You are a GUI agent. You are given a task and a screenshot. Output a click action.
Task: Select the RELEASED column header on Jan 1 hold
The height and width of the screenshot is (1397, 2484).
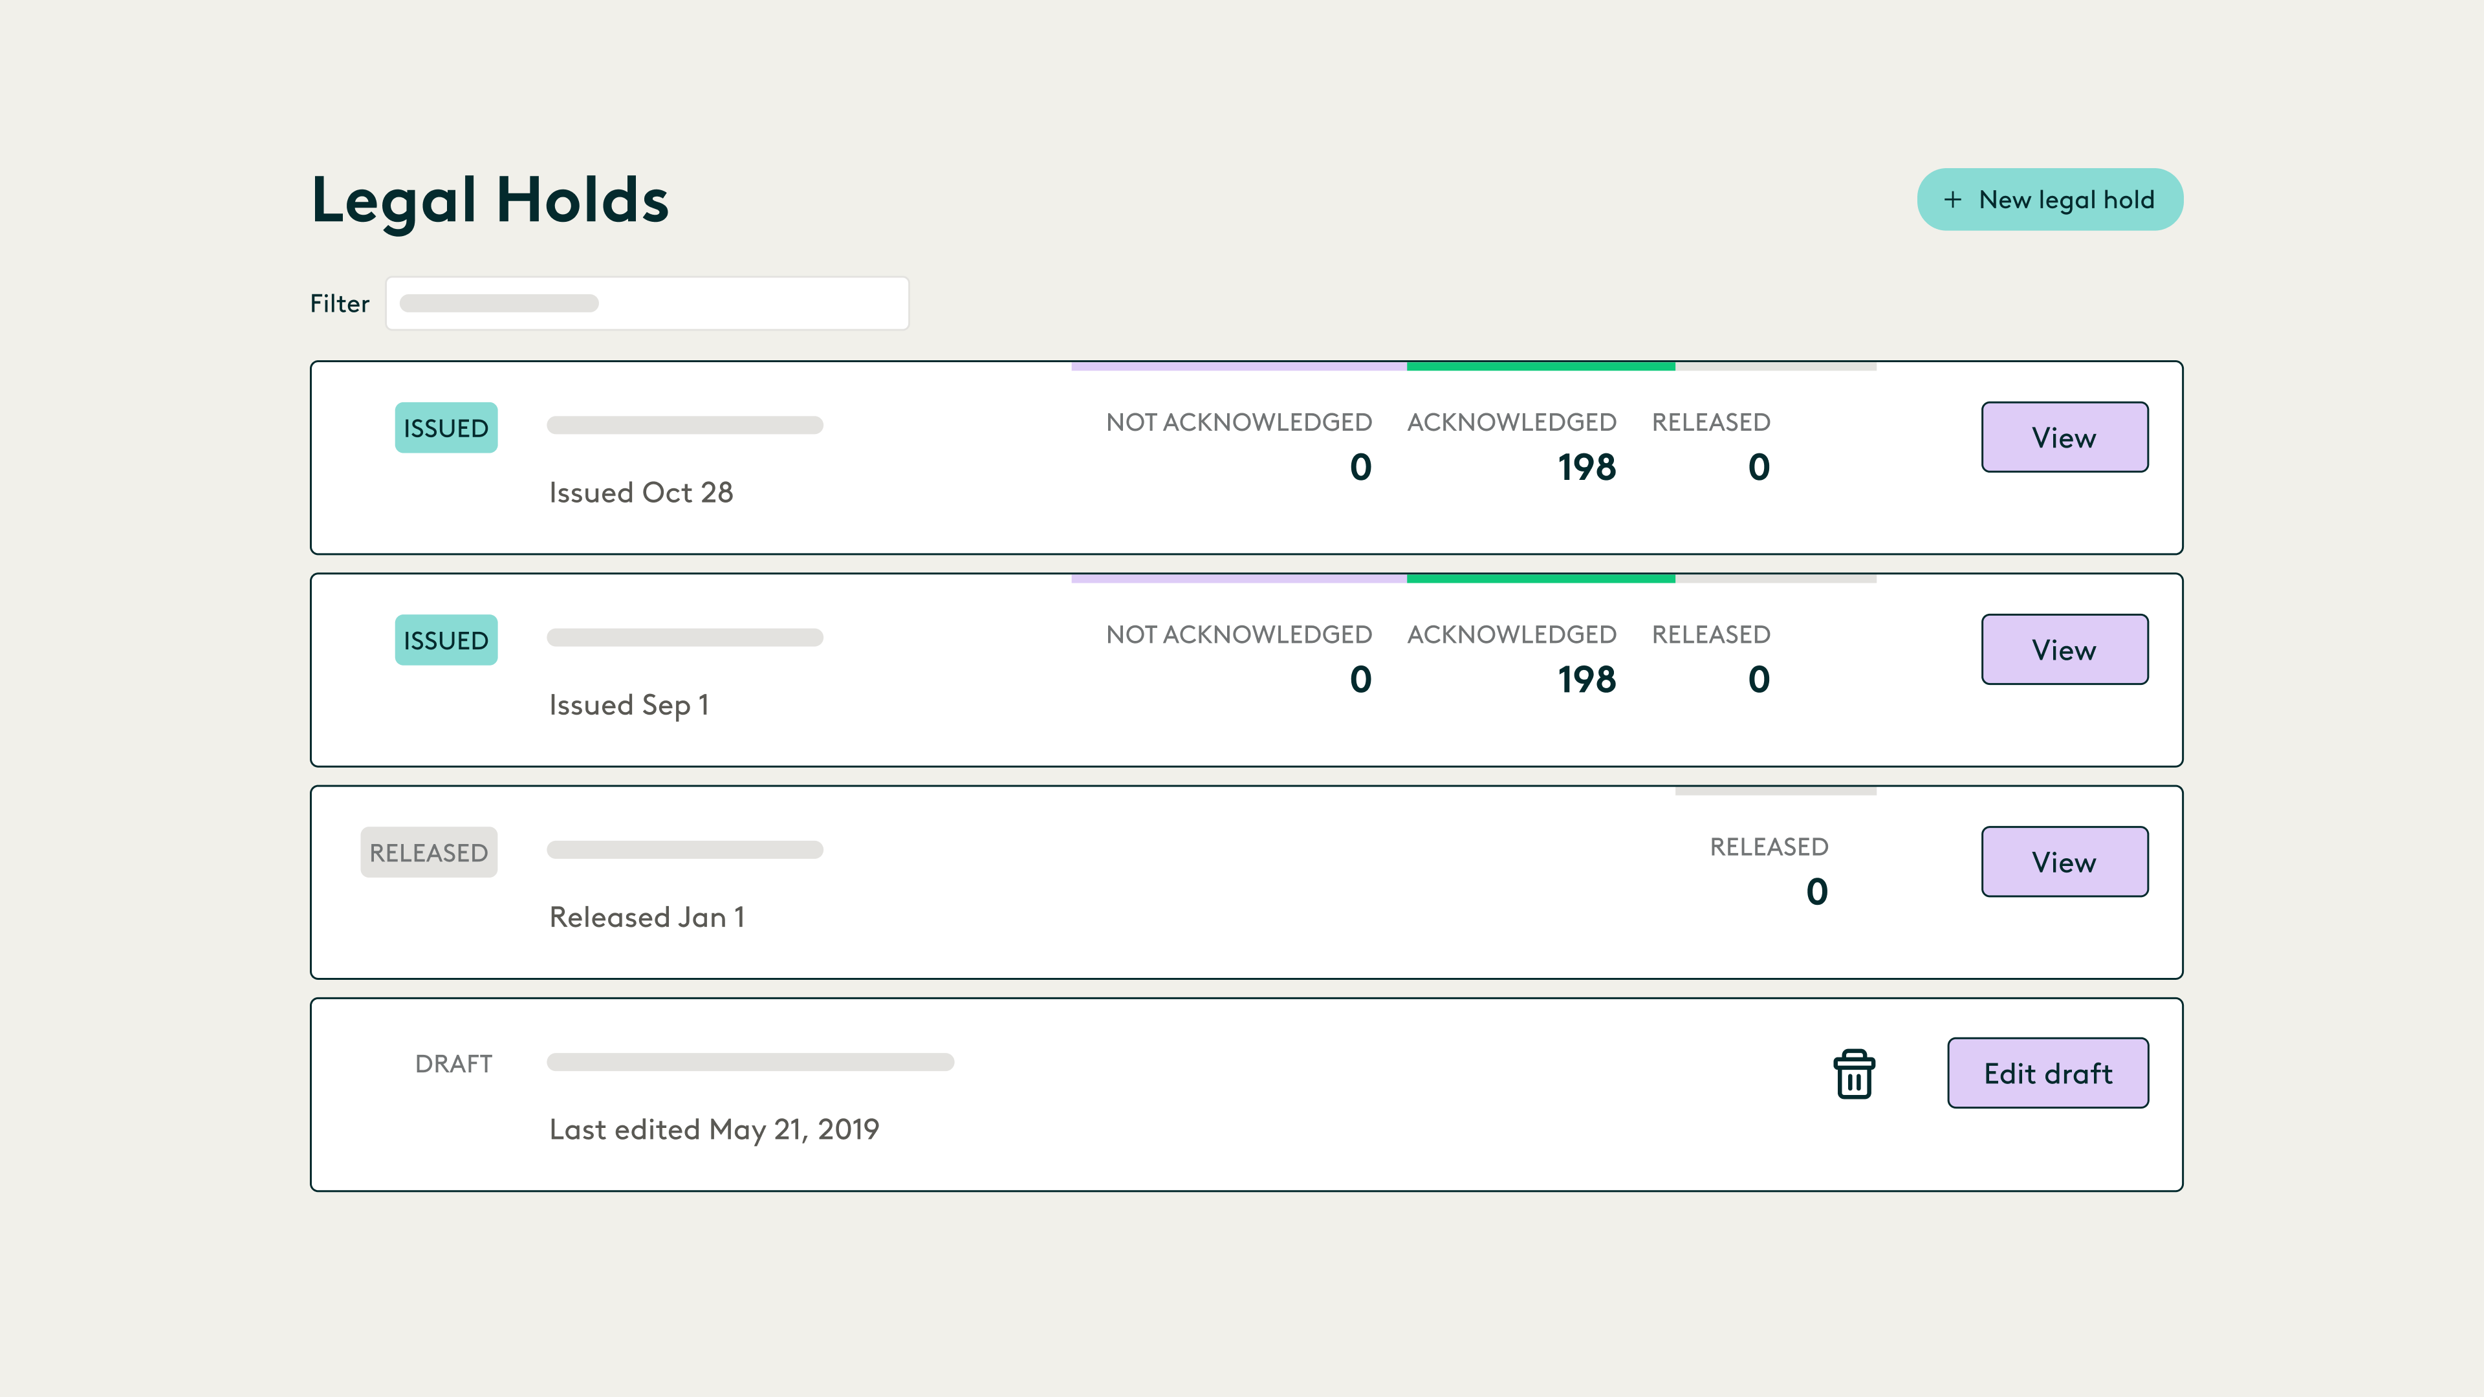[x=1769, y=847]
